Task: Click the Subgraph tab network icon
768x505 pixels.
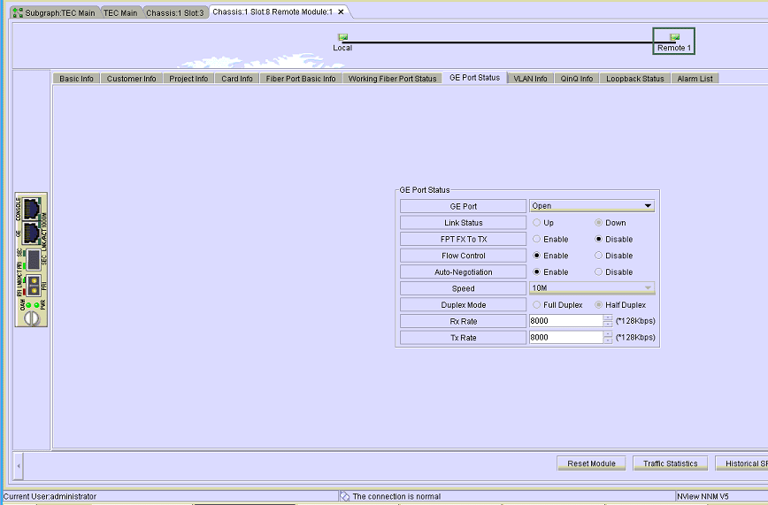Action: coord(18,12)
